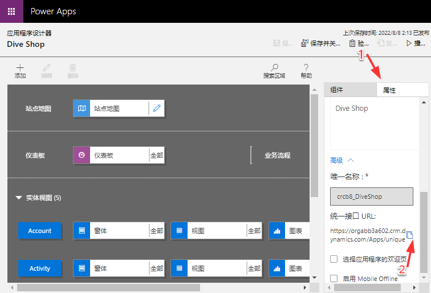Select the Activity entity button
The image size is (431, 293).
[x=39, y=268]
